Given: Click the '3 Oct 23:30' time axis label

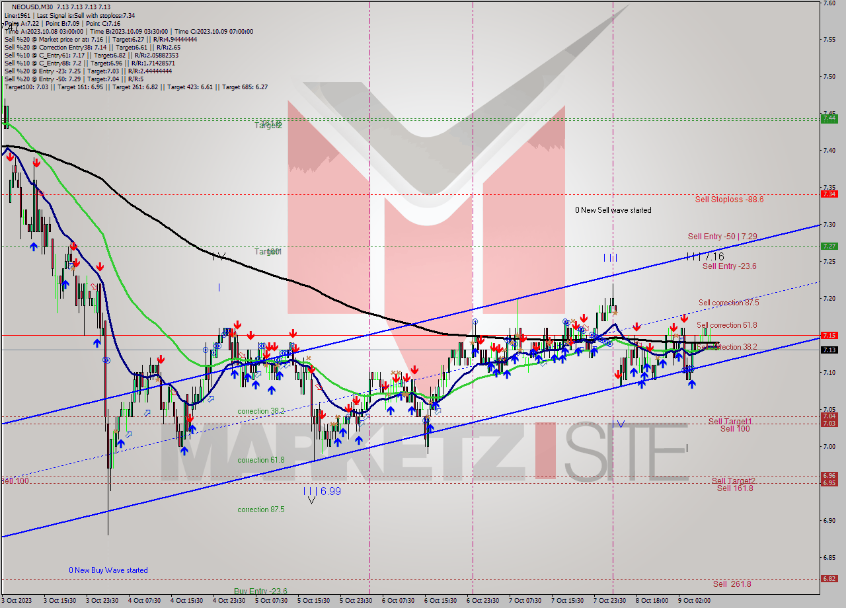Looking at the screenshot, I should pyautogui.click(x=102, y=601).
